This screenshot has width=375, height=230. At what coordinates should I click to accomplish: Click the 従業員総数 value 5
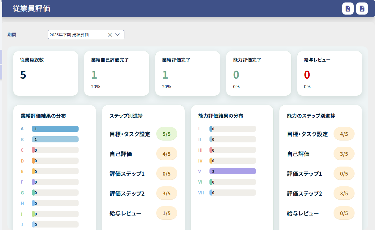point(23,75)
